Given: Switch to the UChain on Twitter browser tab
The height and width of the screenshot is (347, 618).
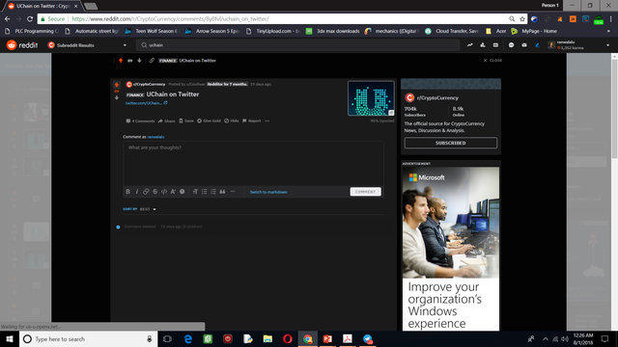Looking at the screenshot, I should tap(43, 6).
